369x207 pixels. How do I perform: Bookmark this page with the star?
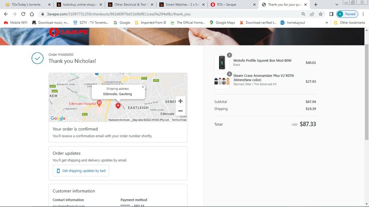point(320,14)
